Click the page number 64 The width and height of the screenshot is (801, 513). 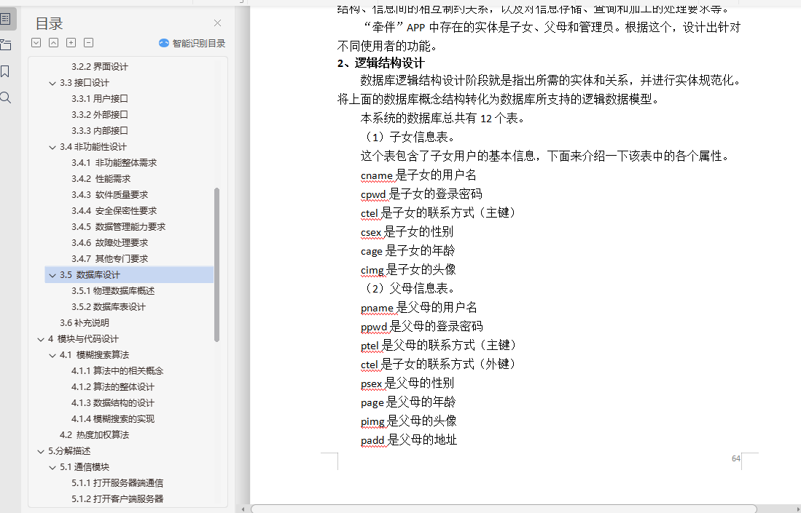pyautogui.click(x=735, y=458)
